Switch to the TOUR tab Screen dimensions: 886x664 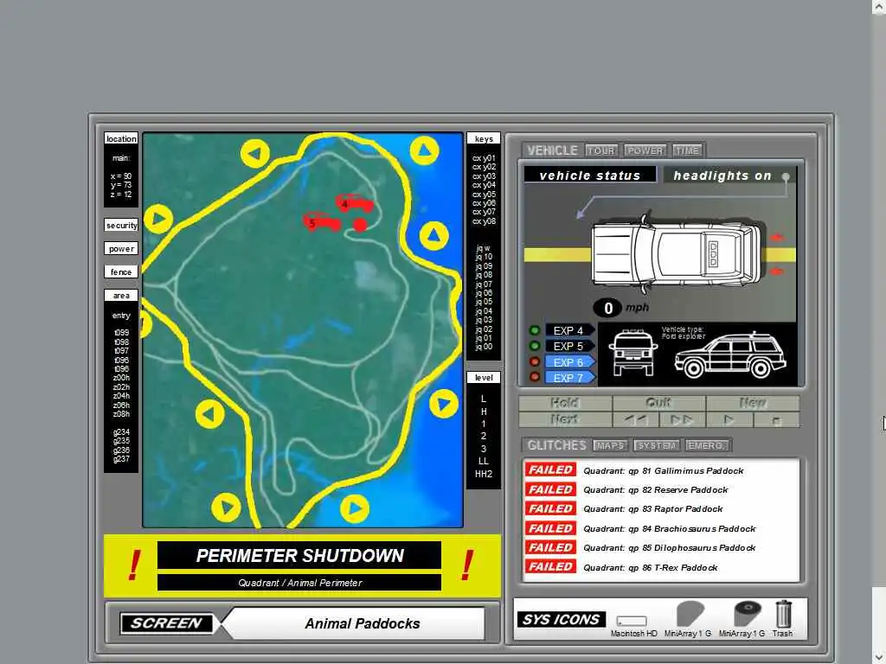[x=601, y=150]
